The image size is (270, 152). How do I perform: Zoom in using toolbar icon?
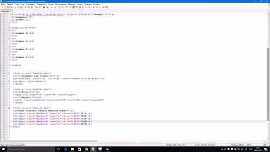pos(51,7)
